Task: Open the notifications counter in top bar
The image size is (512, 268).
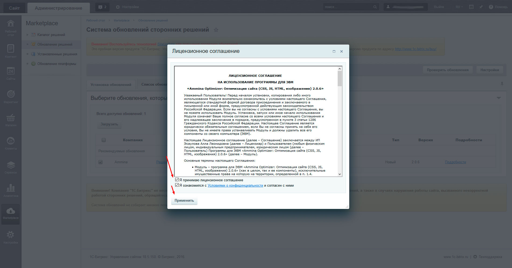Action: 102,7
